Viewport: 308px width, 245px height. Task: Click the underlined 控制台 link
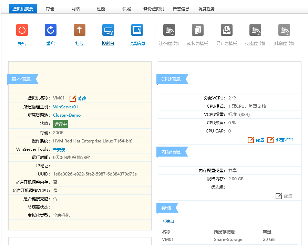pos(108,43)
